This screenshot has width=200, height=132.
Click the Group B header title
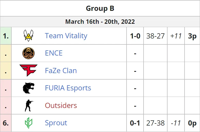coord(100,9)
